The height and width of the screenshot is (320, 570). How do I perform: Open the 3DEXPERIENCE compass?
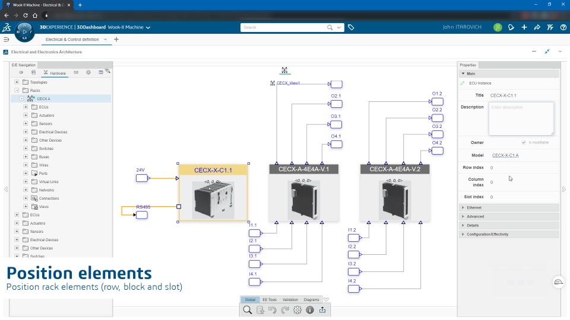coord(24,32)
